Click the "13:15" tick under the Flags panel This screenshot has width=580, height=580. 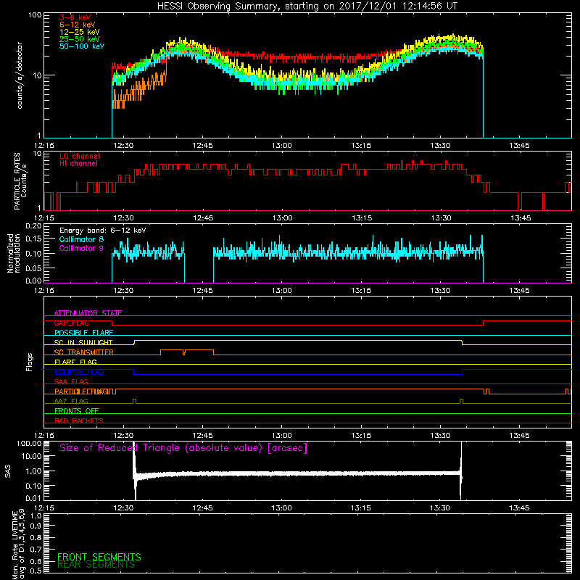361,436
